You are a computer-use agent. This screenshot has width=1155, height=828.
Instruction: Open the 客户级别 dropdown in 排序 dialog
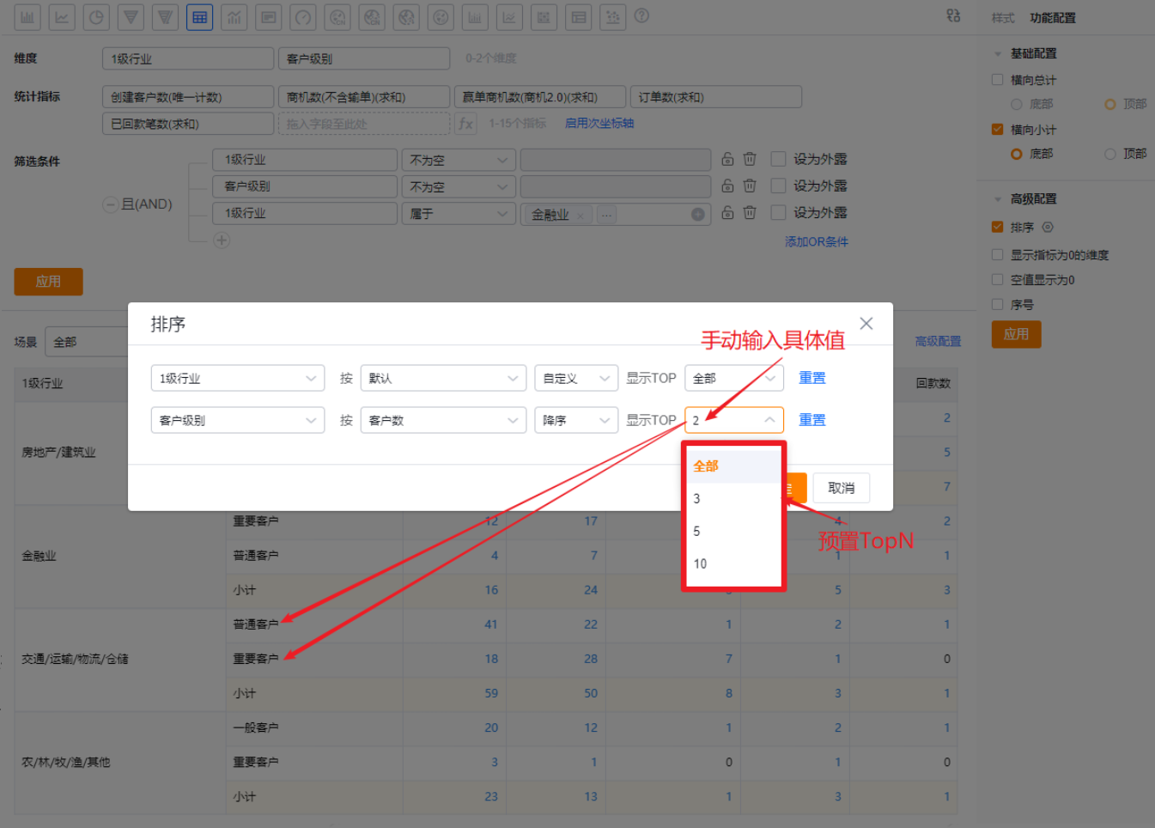click(238, 420)
